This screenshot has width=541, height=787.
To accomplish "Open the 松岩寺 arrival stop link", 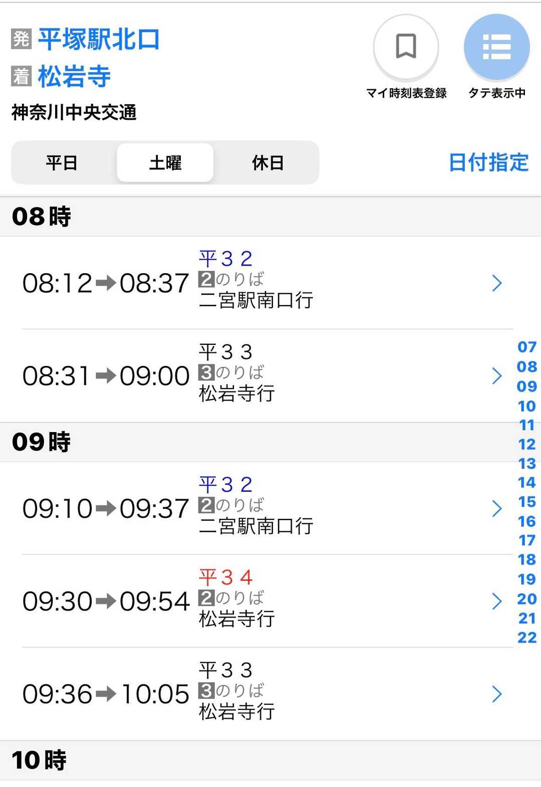I will [74, 76].
